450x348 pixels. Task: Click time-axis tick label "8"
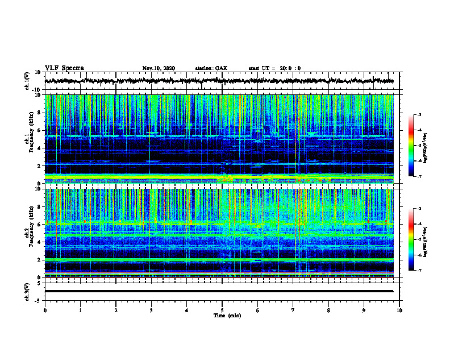point(328,310)
